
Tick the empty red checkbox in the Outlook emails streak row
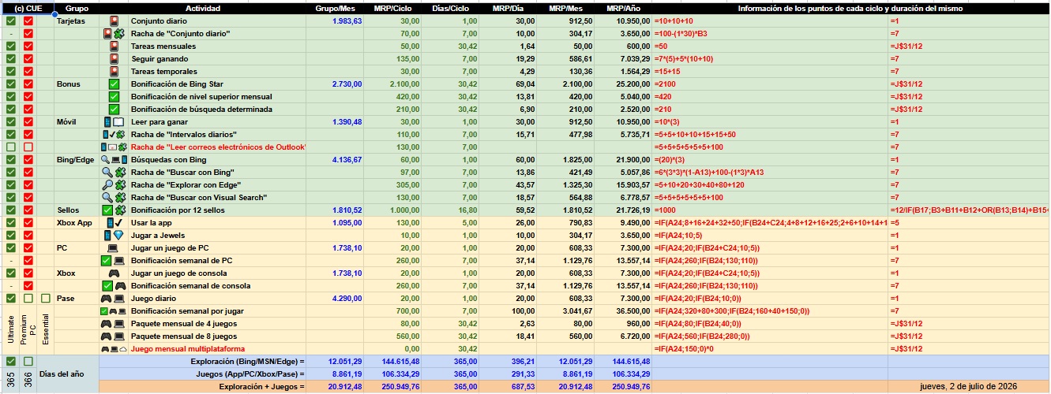tap(28, 147)
